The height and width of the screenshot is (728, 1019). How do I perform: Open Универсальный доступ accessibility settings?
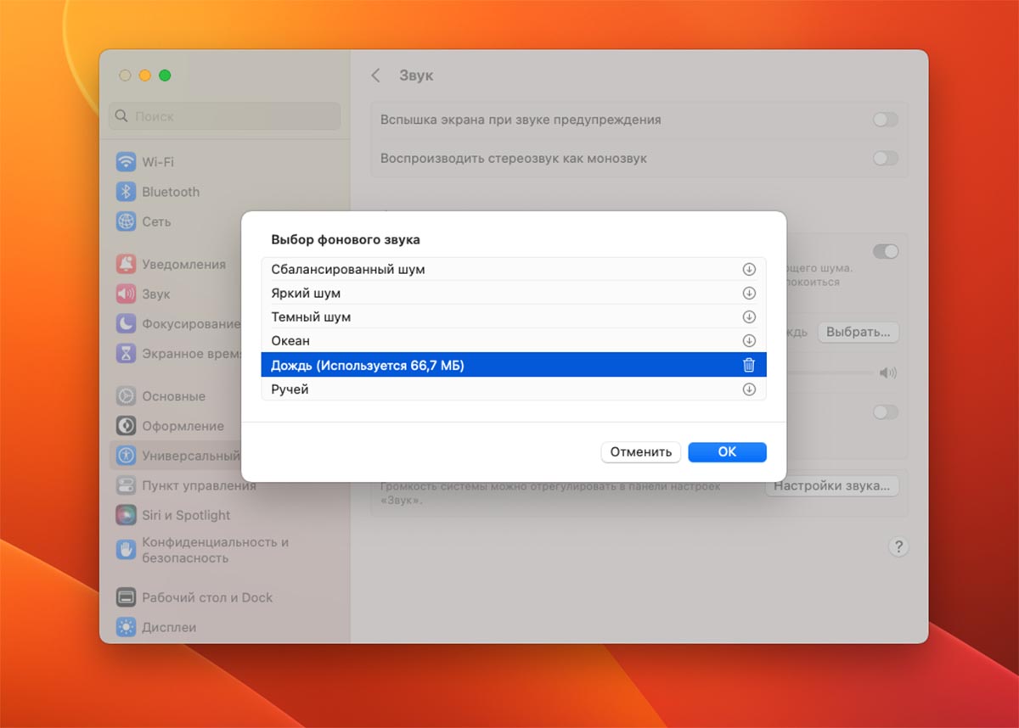click(176, 456)
